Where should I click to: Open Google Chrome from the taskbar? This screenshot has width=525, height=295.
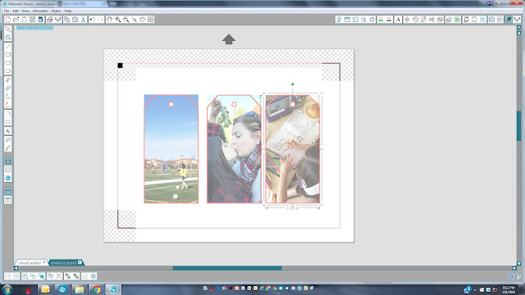pyautogui.click(x=97, y=289)
